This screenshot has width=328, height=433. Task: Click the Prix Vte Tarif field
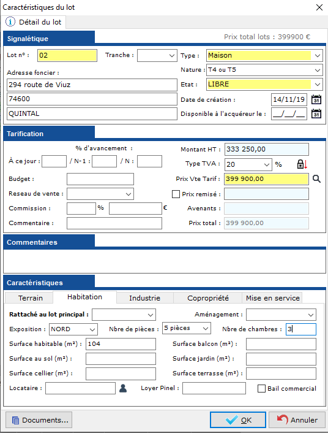coord(267,179)
